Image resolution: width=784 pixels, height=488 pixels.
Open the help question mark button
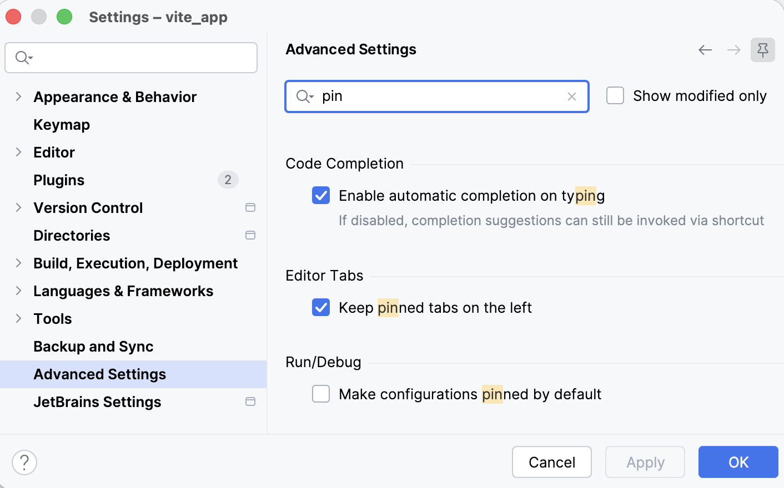click(24, 462)
